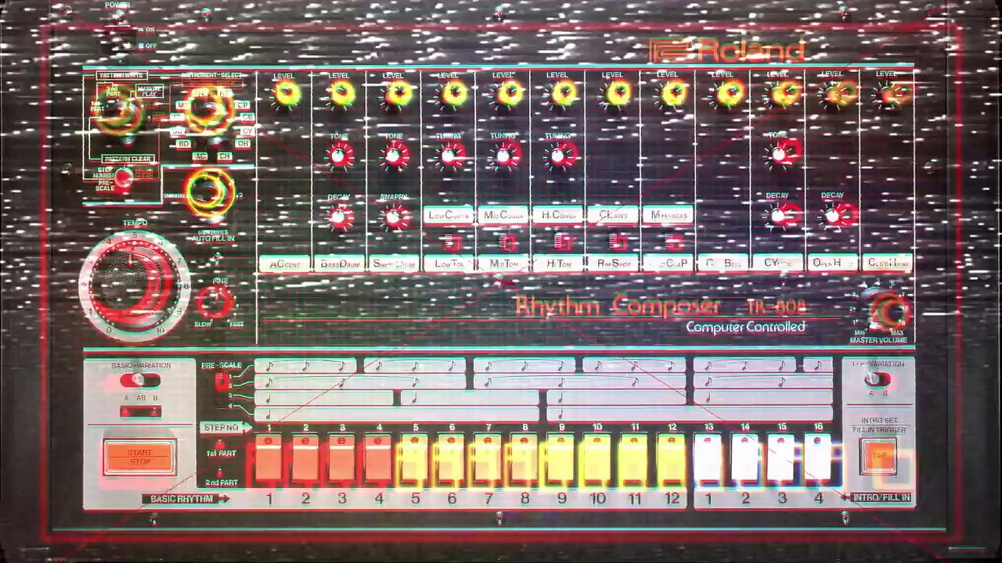Activate yellow step button 9
This screenshot has width=1002, height=563.
(x=561, y=459)
